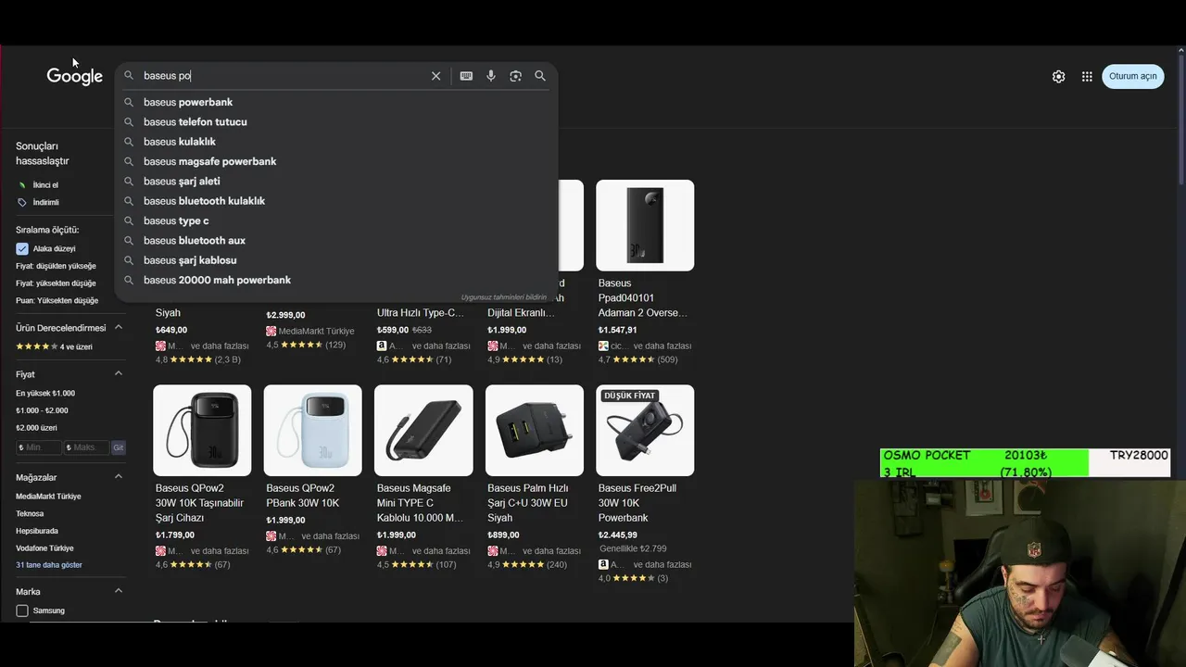Open Google settings gear icon

[x=1058, y=76]
